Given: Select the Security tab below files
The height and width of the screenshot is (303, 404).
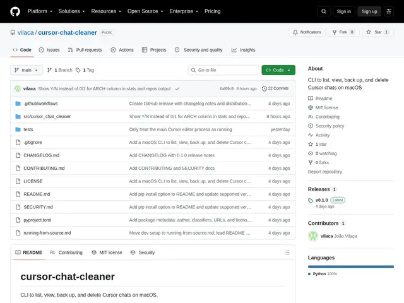Looking at the screenshot, I should pos(143,252).
